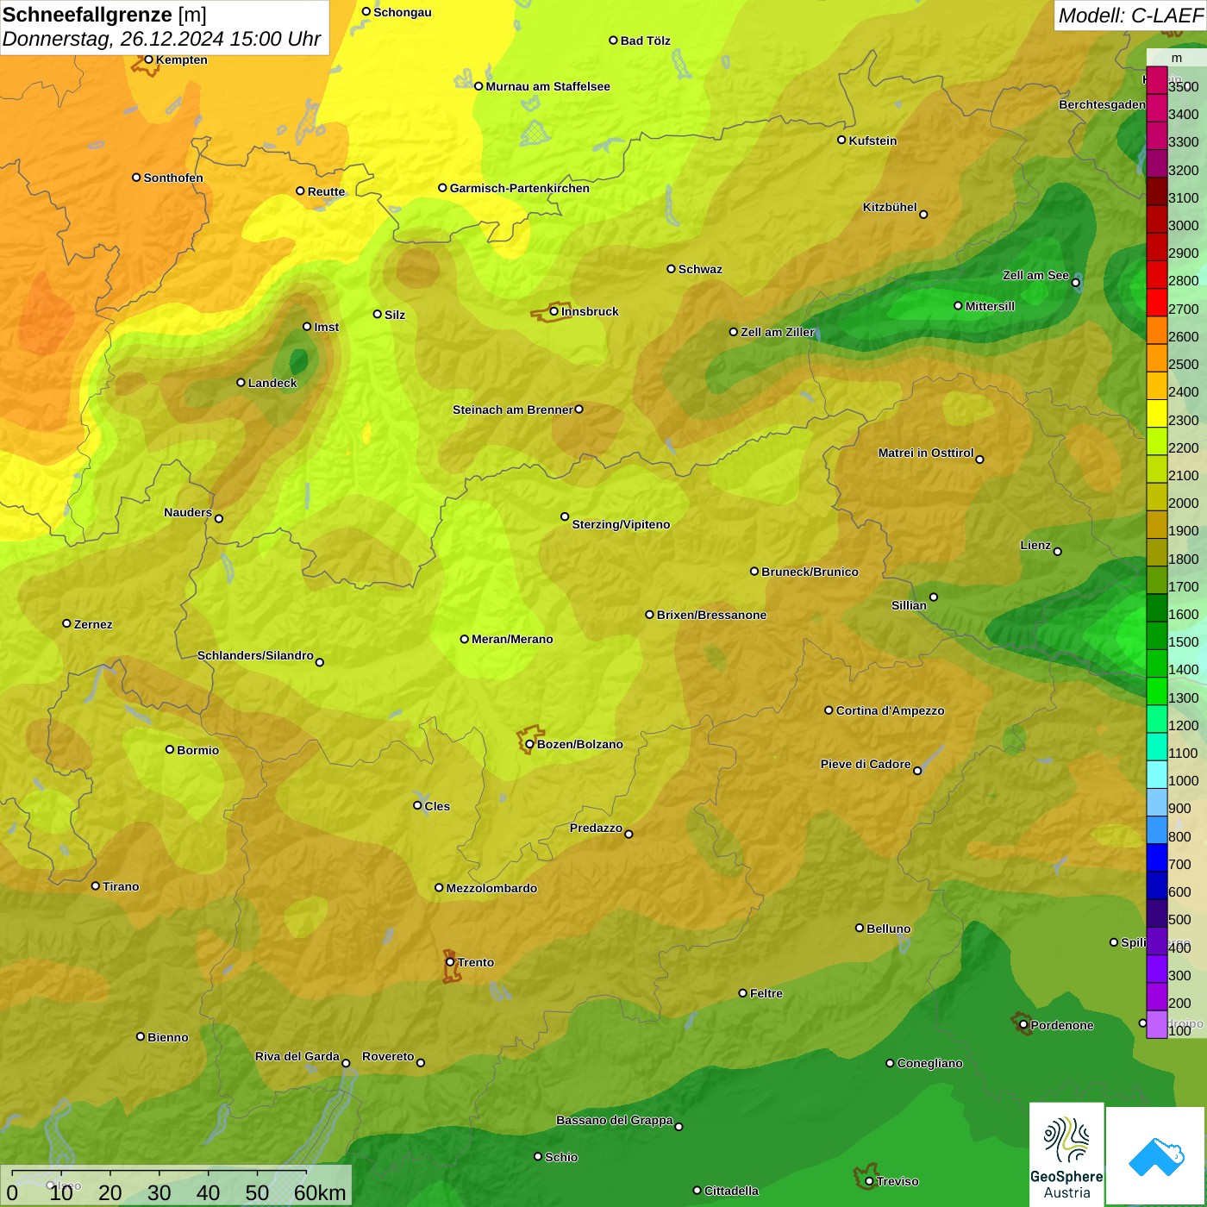The image size is (1207, 1207).
Task: Click the Feltre label
Action: coord(766,993)
